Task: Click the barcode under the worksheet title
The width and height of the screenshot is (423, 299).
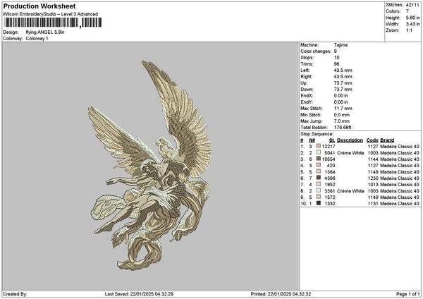Action: click(42, 23)
